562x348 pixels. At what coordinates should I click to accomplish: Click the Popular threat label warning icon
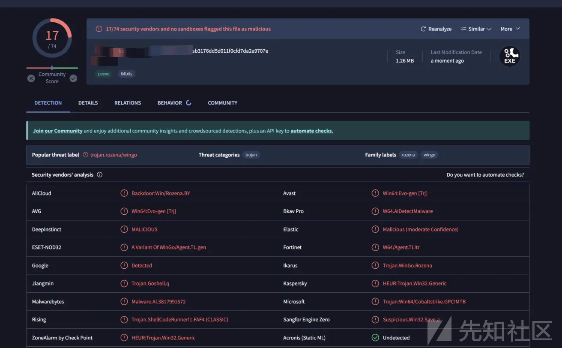click(x=85, y=155)
